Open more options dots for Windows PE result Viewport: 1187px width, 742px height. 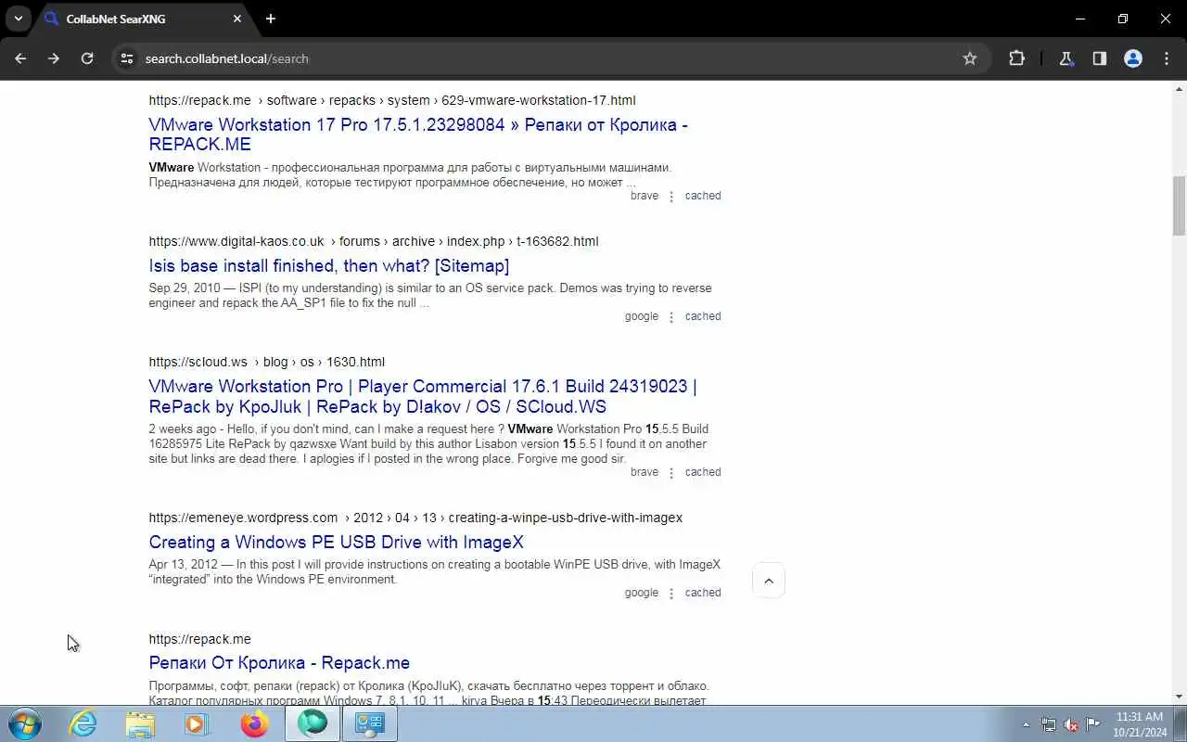[x=671, y=594]
